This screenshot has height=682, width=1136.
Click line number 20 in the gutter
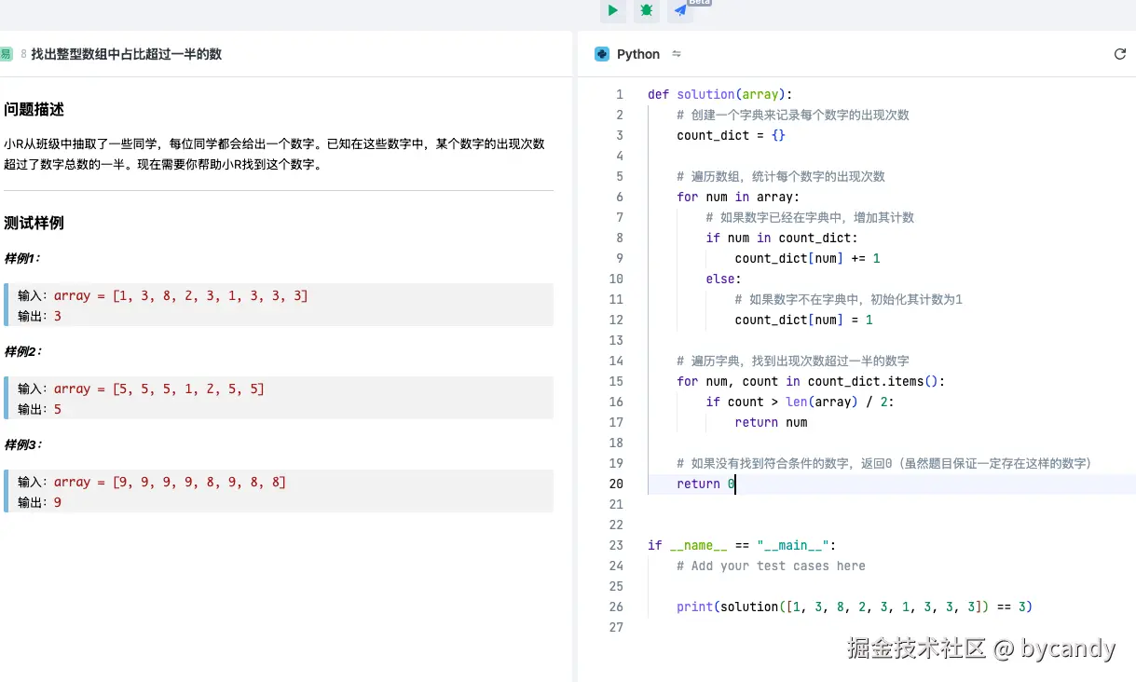(x=616, y=484)
